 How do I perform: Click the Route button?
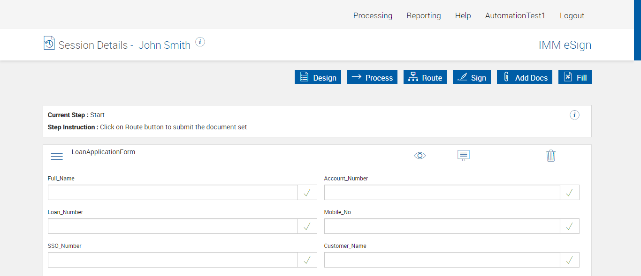click(425, 77)
